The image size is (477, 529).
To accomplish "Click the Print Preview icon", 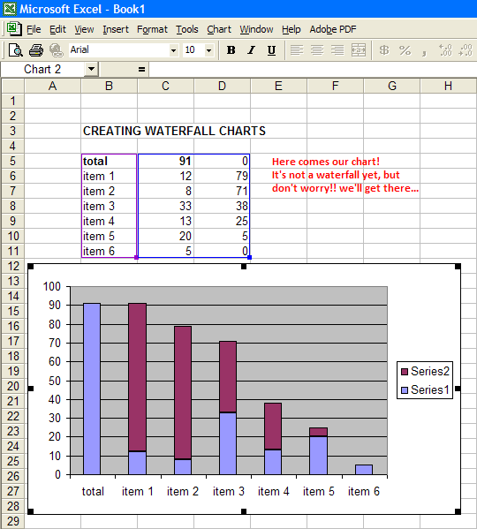I will (16, 50).
